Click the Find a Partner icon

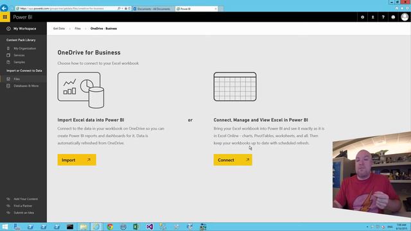pyautogui.click(x=8, y=206)
